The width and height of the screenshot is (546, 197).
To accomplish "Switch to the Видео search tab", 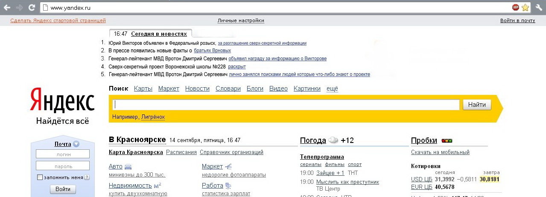I will [278, 89].
